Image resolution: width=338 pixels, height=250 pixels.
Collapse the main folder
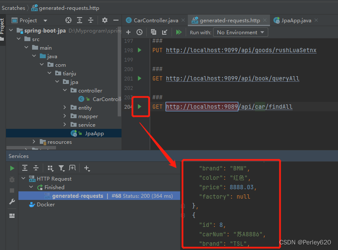[27, 48]
